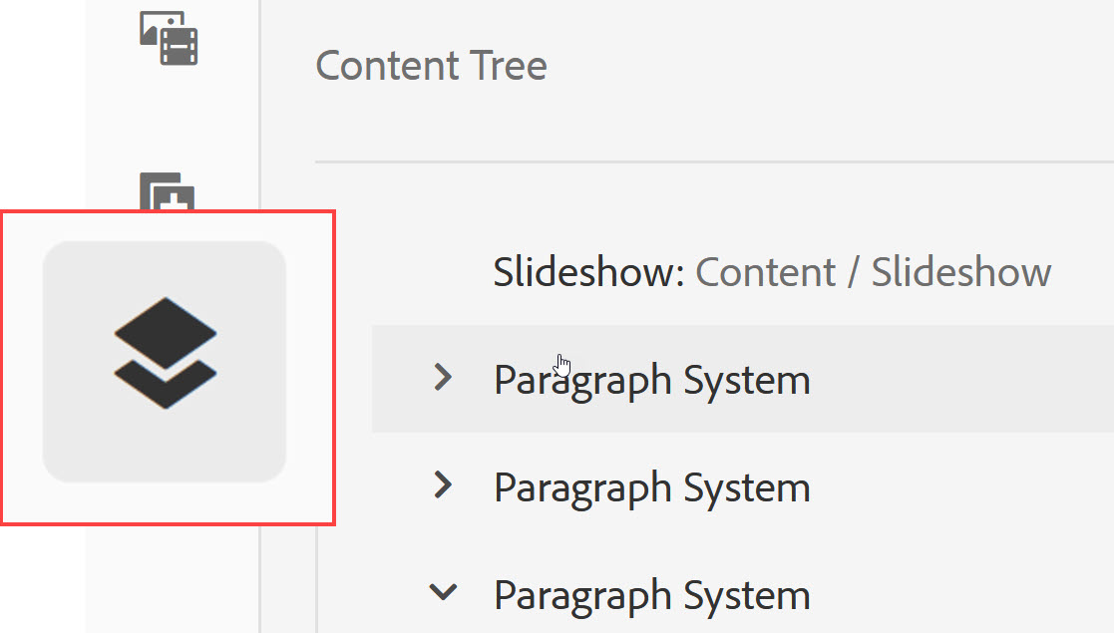
Task: Click the rounded gray button behind the layers icon
Action: click(x=165, y=361)
